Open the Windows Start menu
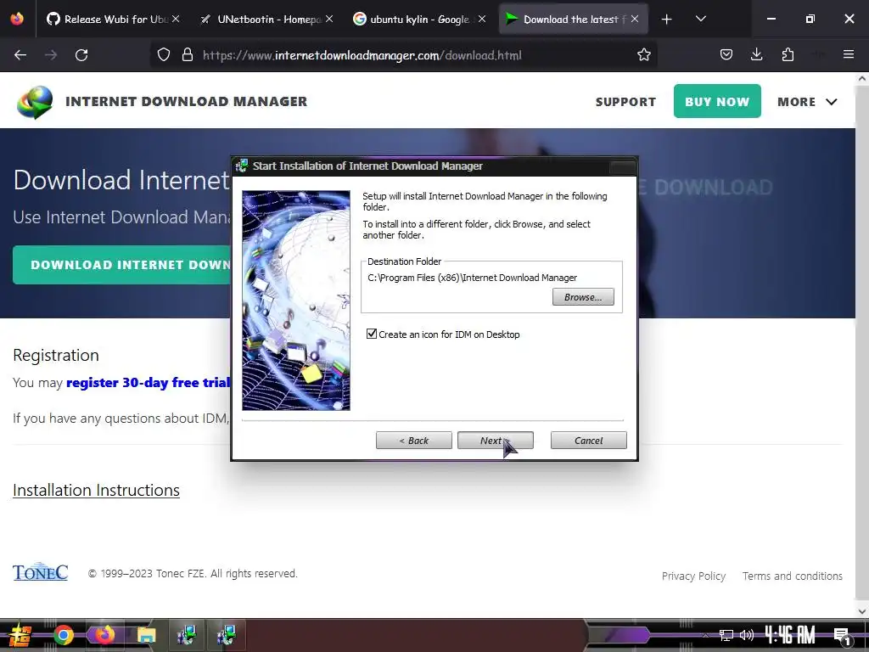The width and height of the screenshot is (869, 652). pyautogui.click(x=20, y=635)
